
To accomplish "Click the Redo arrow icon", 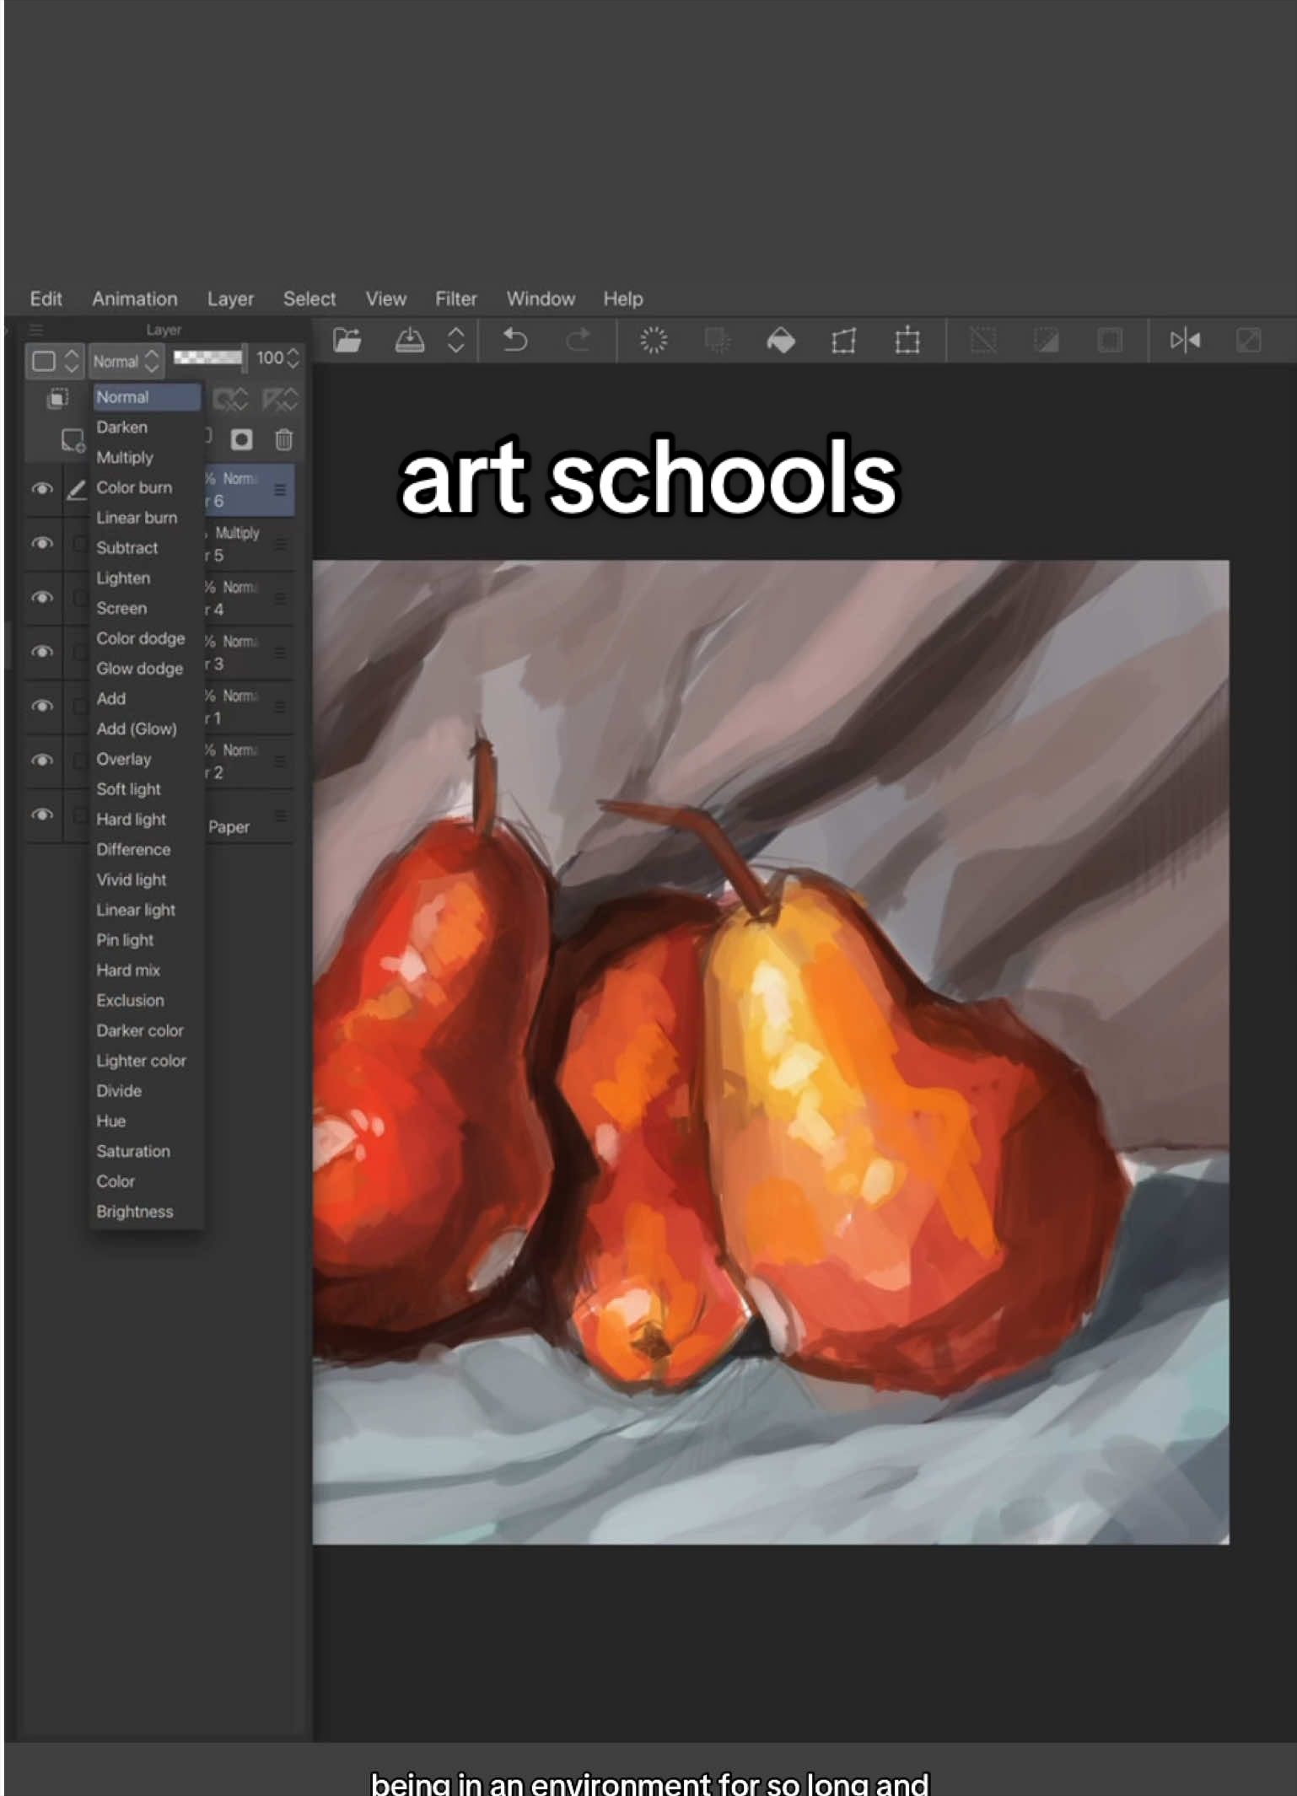I will [579, 341].
